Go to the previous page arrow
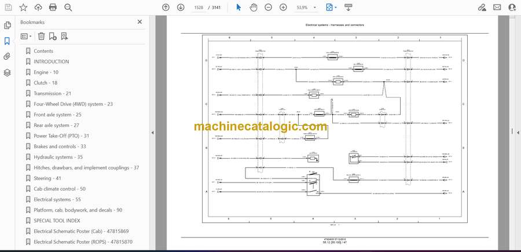 tap(166, 8)
